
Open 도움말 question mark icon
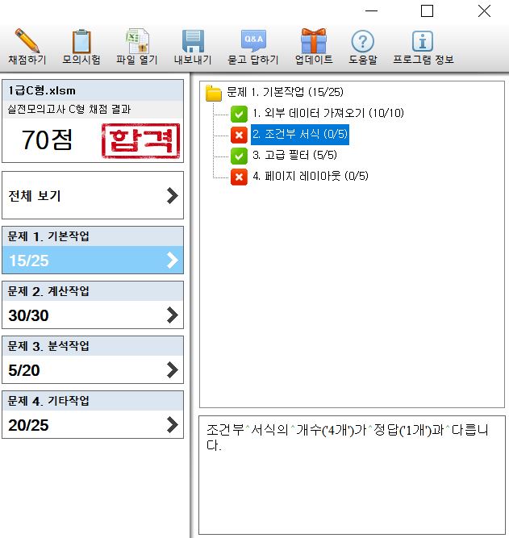click(363, 42)
